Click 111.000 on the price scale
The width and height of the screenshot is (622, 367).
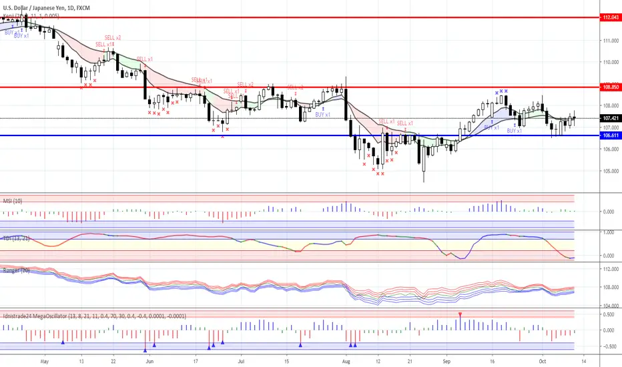click(x=611, y=41)
